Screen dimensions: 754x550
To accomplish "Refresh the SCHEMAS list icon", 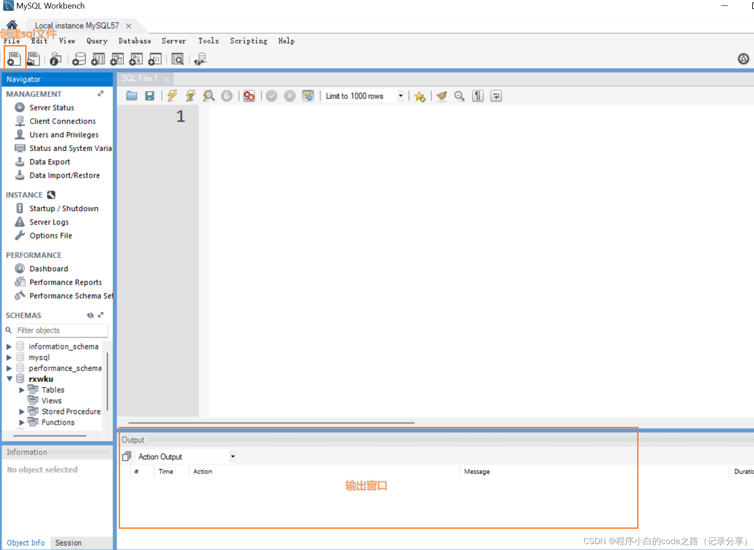I will pyautogui.click(x=90, y=315).
